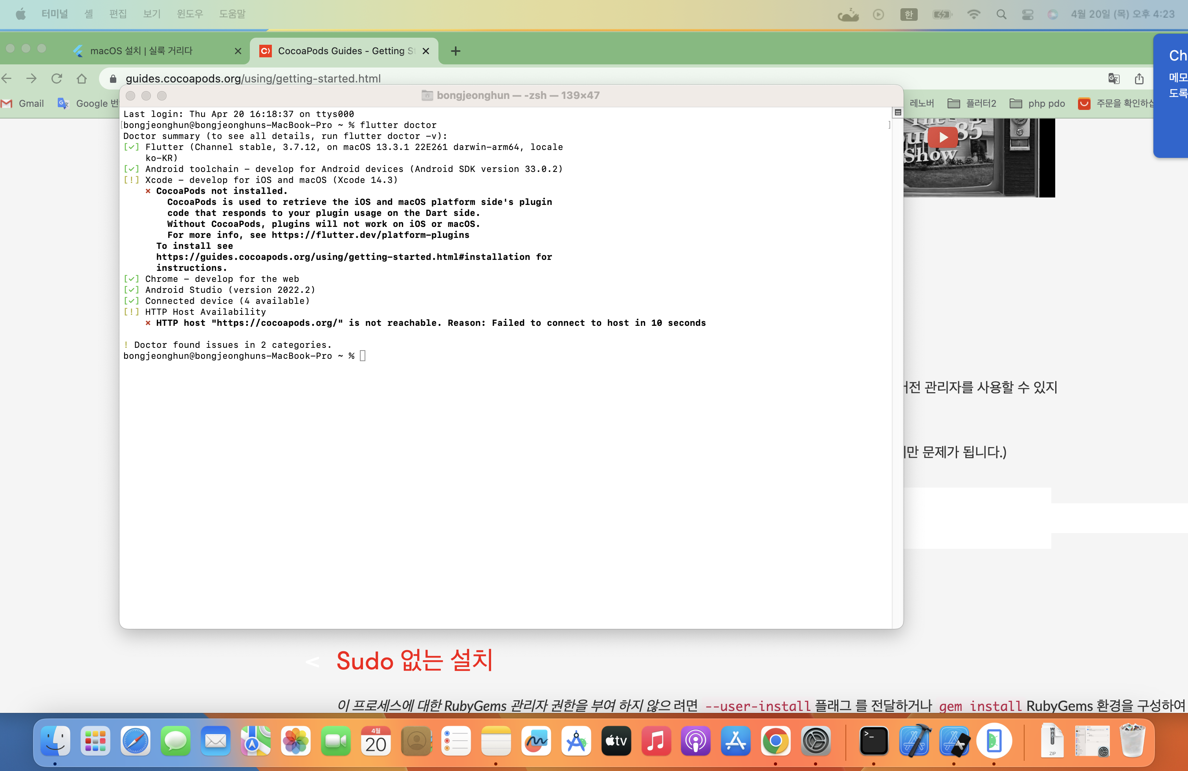Click the Sudo 없는 설치 heading
Screen dimensions: 1188x771
[415, 660]
